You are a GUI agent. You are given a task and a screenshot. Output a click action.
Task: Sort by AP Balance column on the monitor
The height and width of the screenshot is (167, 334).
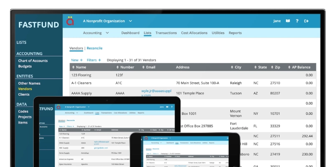point(299,67)
